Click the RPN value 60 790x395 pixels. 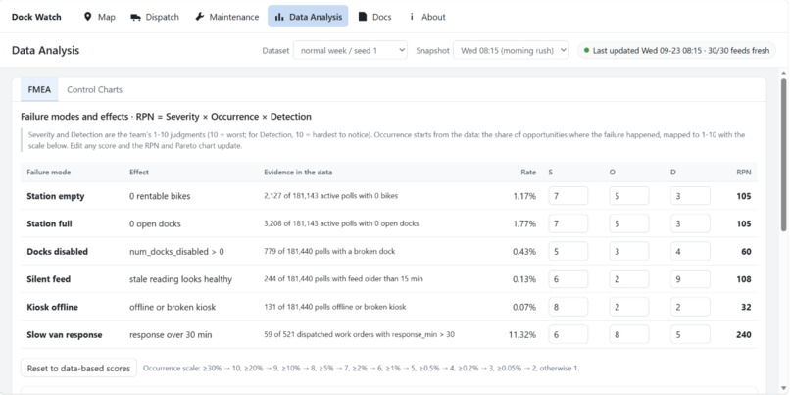click(x=746, y=252)
